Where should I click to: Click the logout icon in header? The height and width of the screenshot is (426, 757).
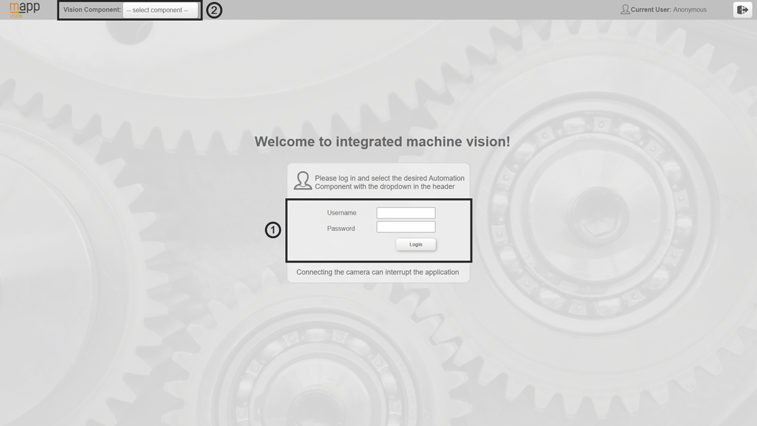click(x=742, y=9)
